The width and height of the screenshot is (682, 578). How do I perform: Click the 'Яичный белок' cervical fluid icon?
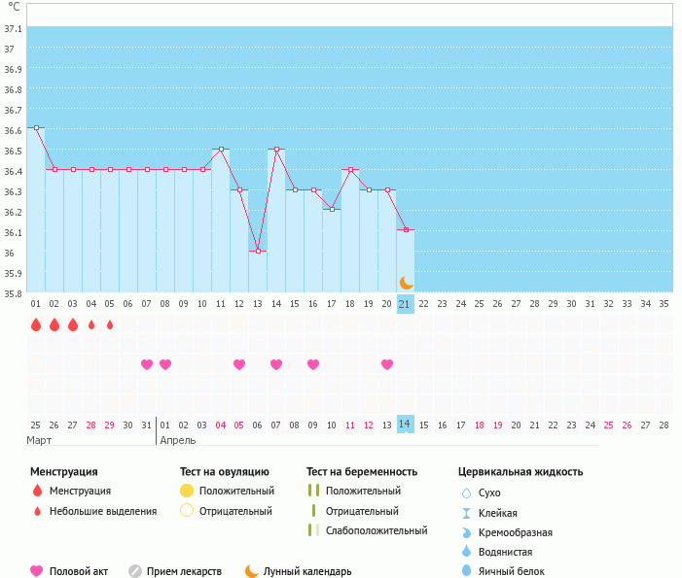[466, 571]
